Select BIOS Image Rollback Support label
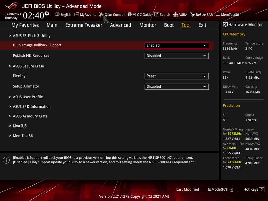The width and height of the screenshot is (268, 201). pyautogui.click(x=37, y=45)
